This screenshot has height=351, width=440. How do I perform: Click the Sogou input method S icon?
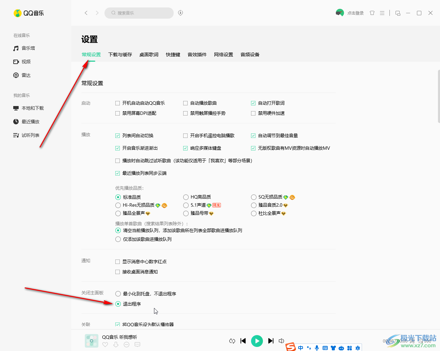291,347
